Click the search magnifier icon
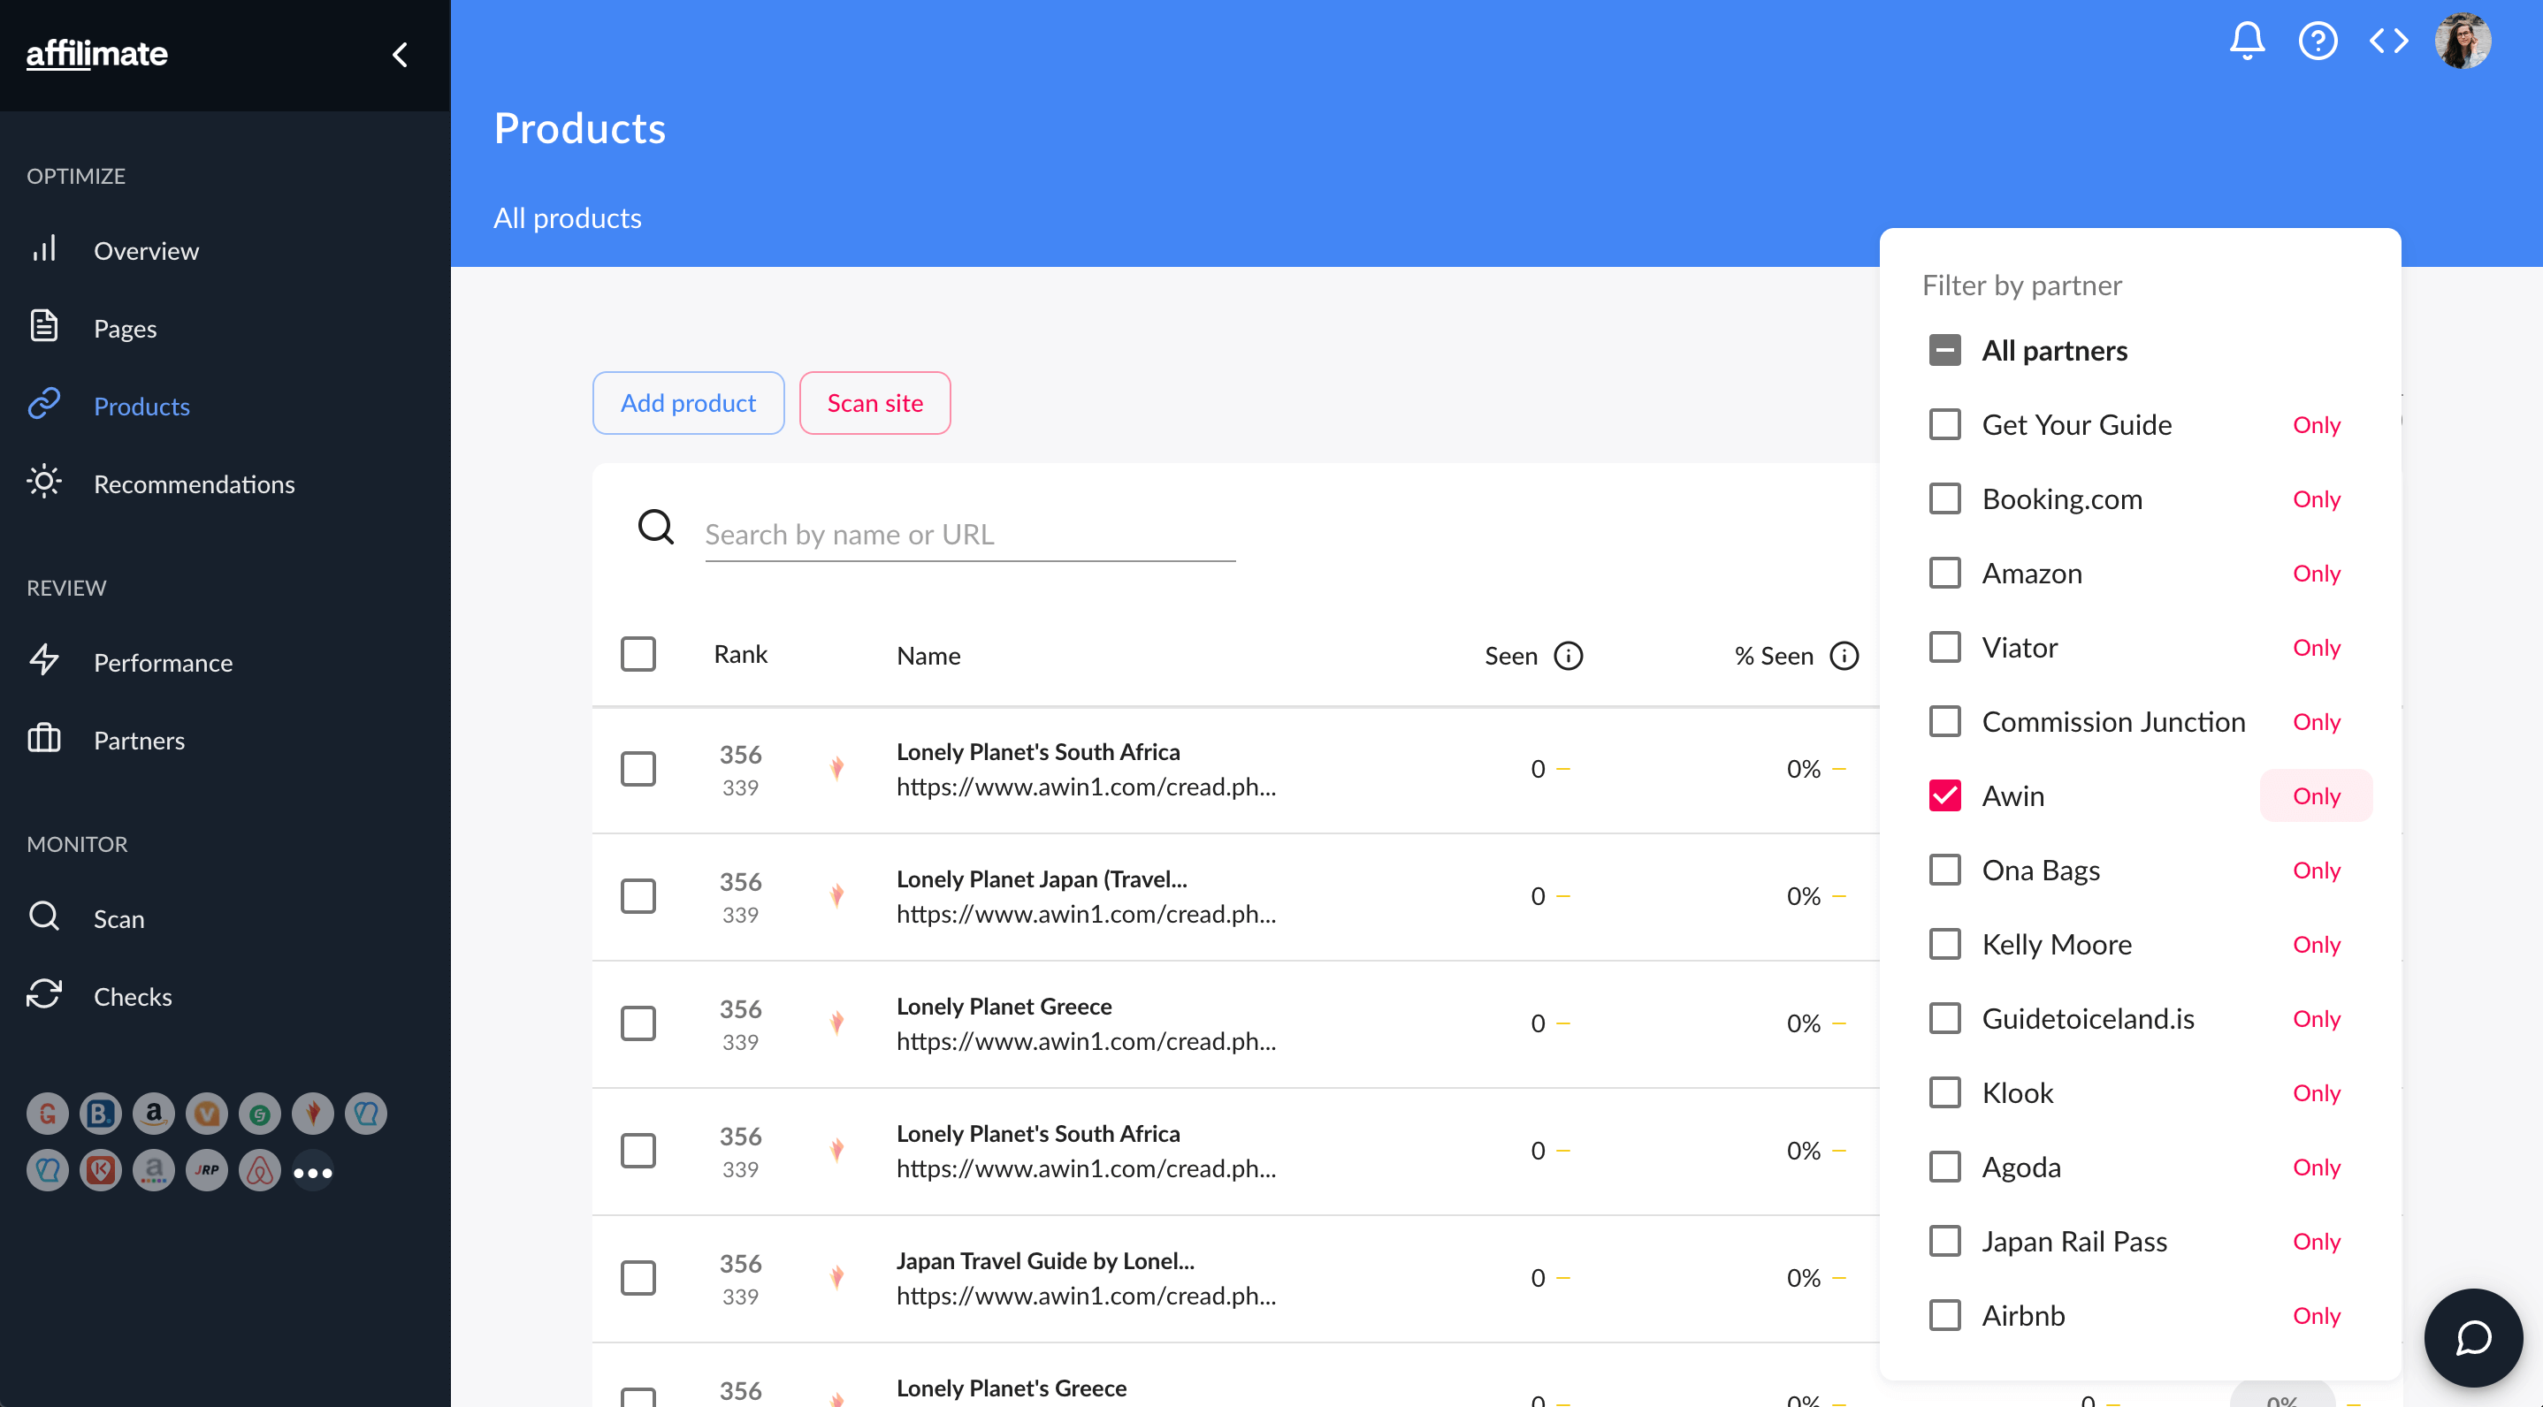The height and width of the screenshot is (1407, 2543). [x=655, y=527]
